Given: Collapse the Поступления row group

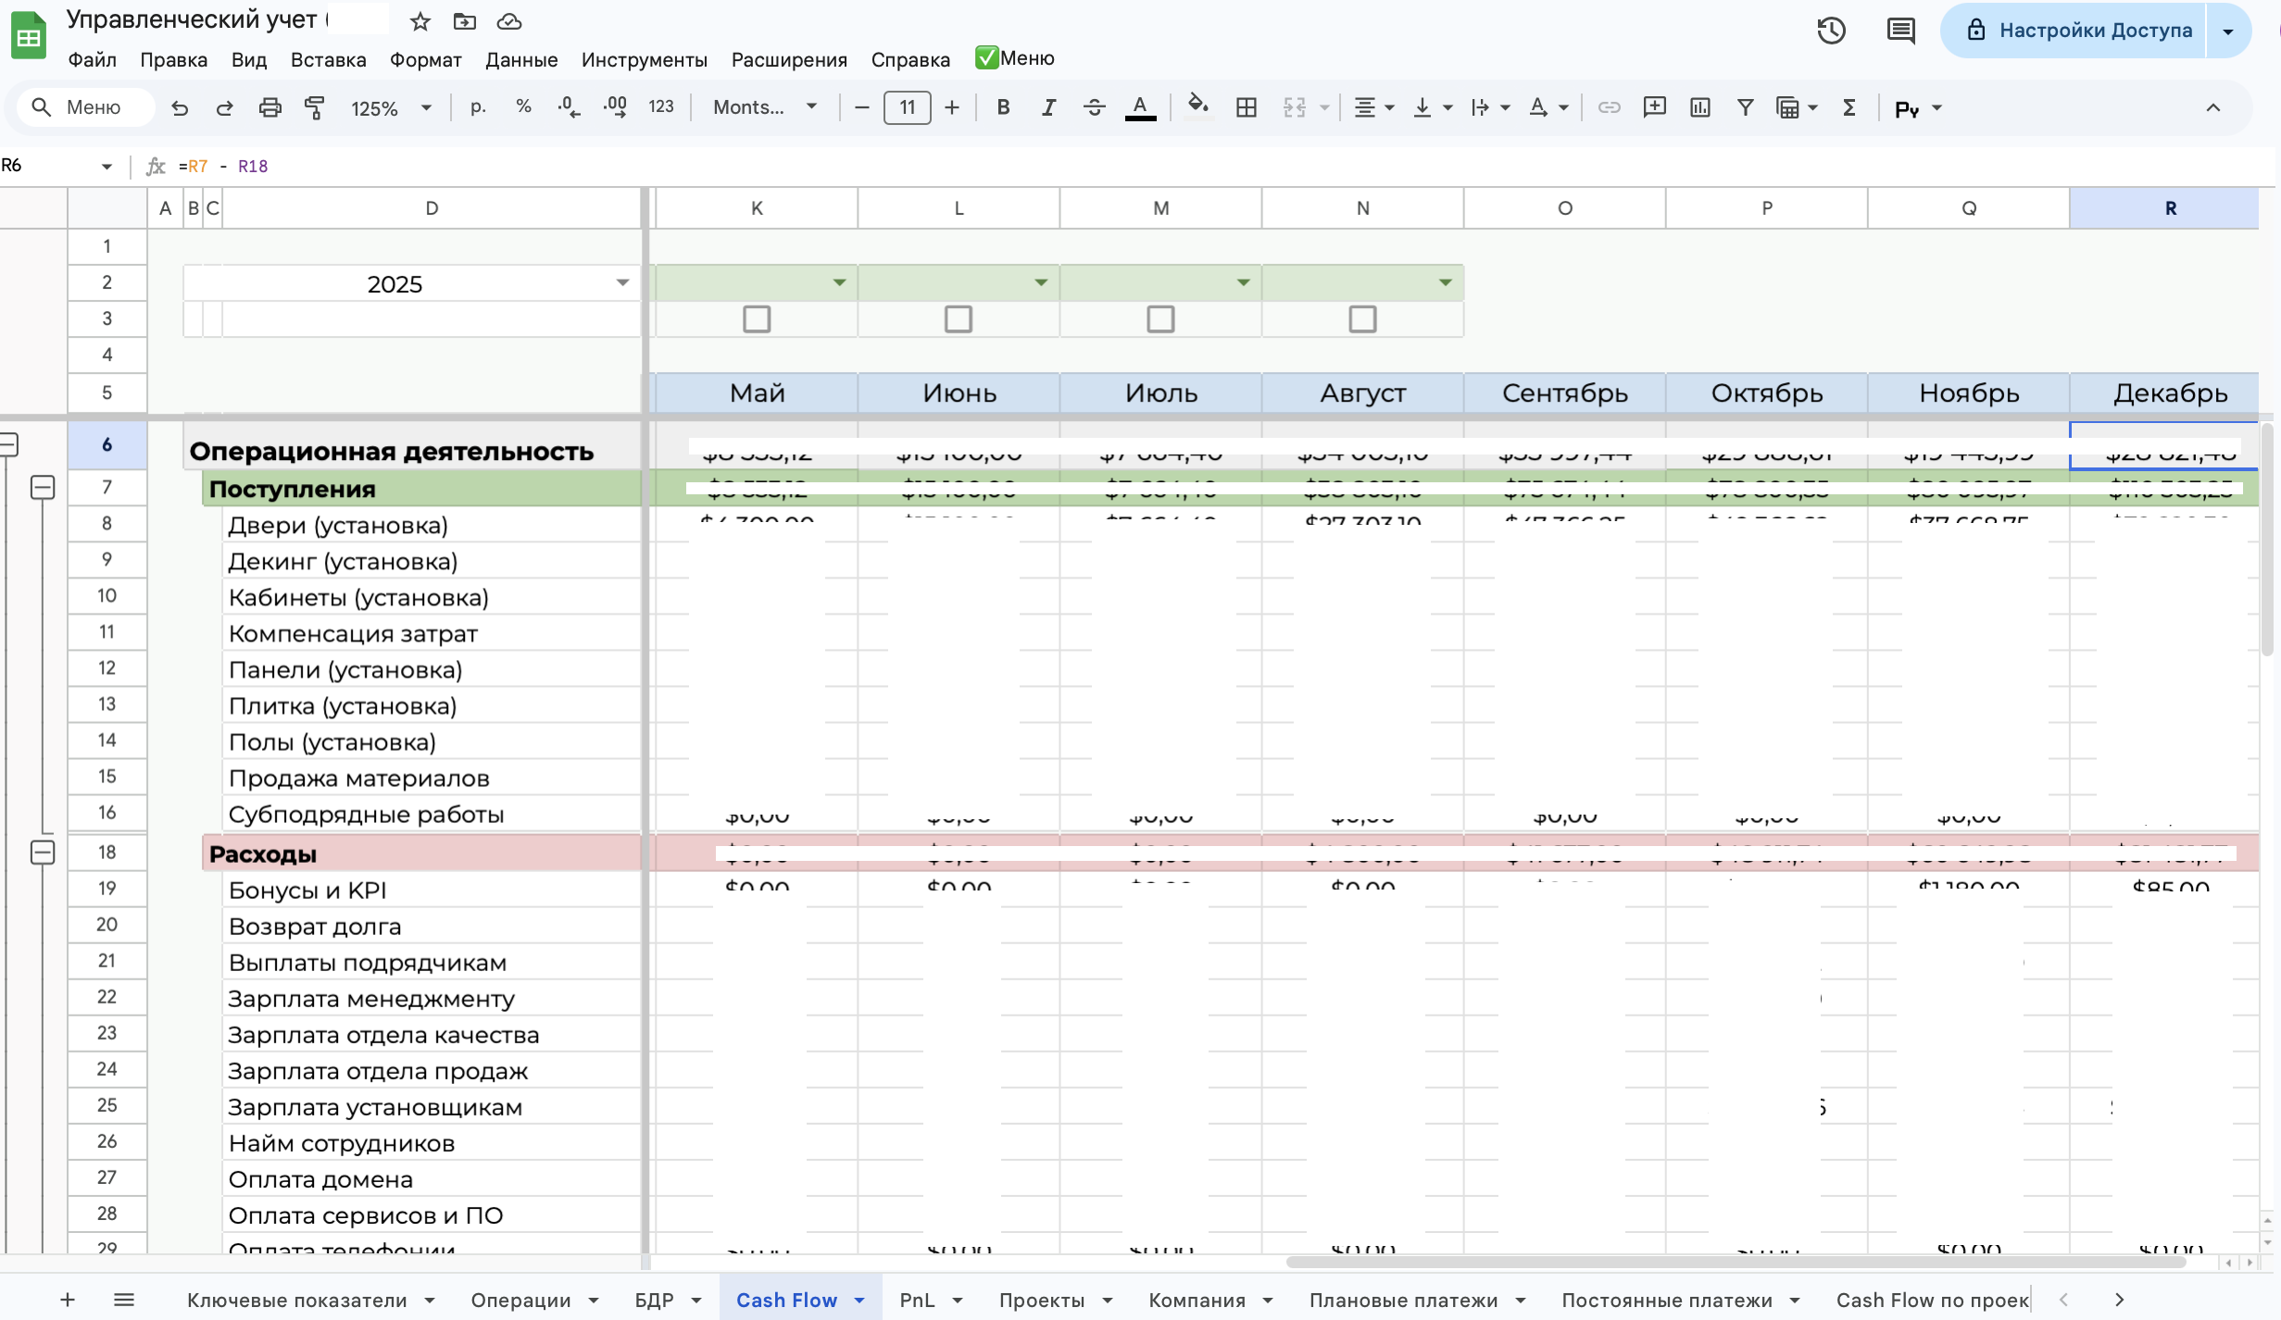Looking at the screenshot, I should click(43, 487).
